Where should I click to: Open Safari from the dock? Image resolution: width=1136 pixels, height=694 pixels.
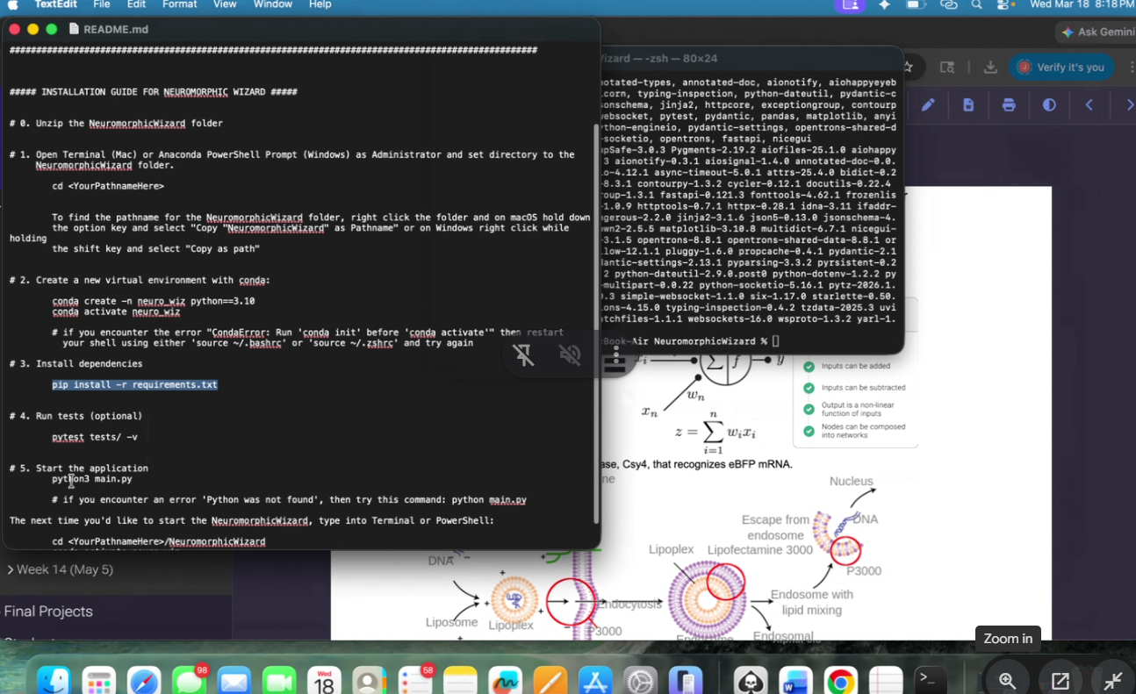(144, 681)
